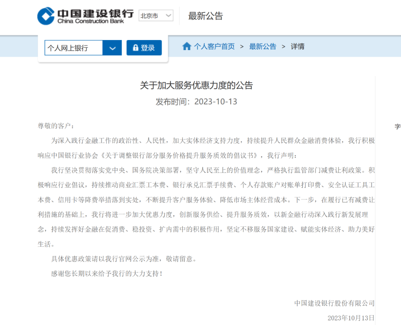Image resolution: width=401 pixels, height=325 pixels.
Task: Expand the blue dropdown arrow beside 个人网上银行
Action: coord(112,48)
